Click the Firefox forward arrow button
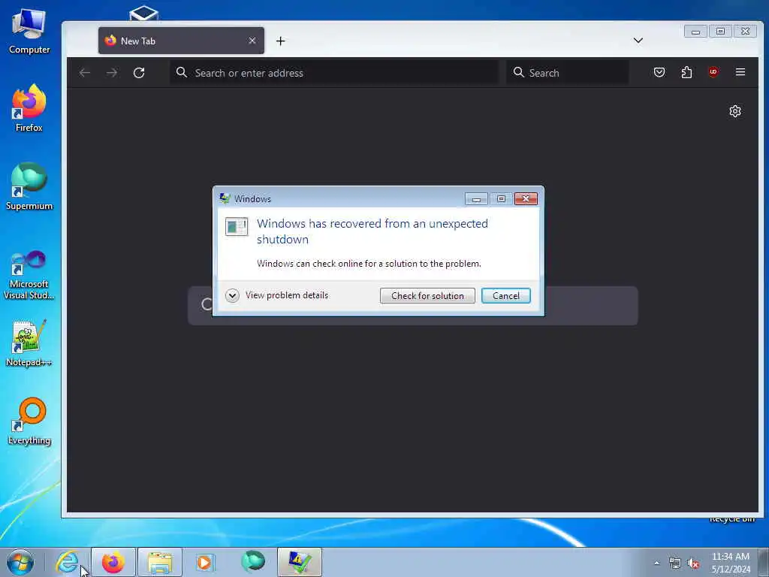This screenshot has height=577, width=769. tap(112, 73)
